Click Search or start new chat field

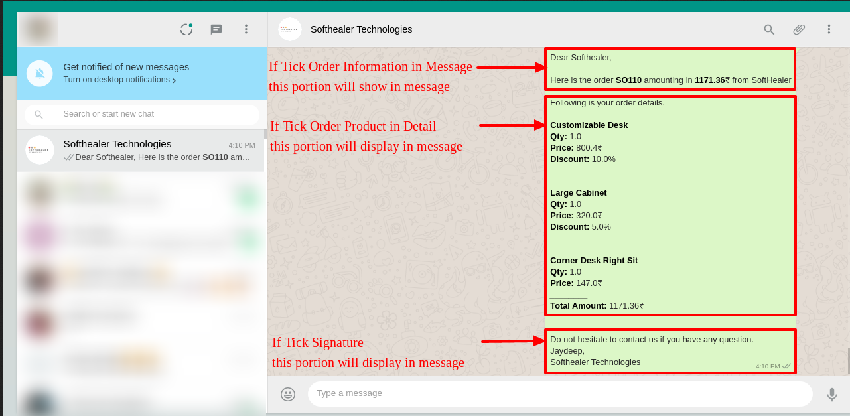[142, 115]
